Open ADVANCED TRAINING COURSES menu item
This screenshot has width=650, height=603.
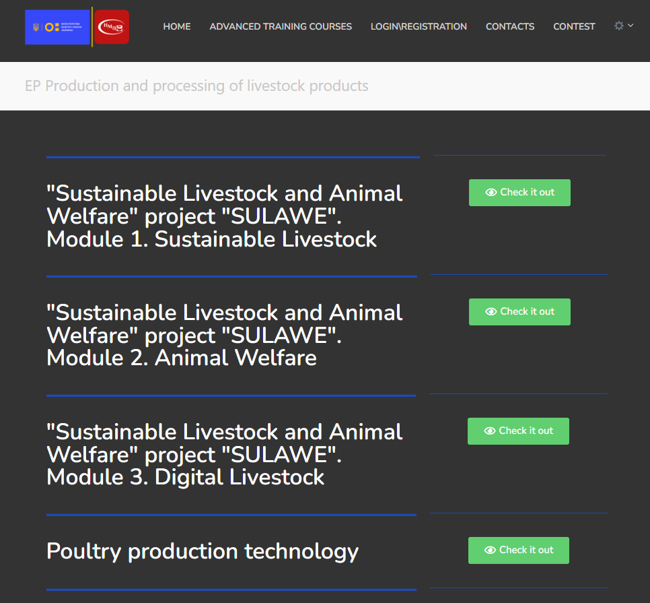tap(281, 27)
